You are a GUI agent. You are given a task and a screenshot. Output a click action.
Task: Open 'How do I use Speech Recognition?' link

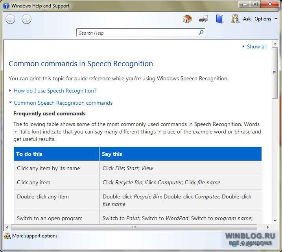(55, 91)
